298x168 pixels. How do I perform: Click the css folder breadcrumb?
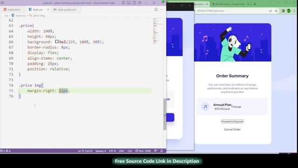coord(6,15)
